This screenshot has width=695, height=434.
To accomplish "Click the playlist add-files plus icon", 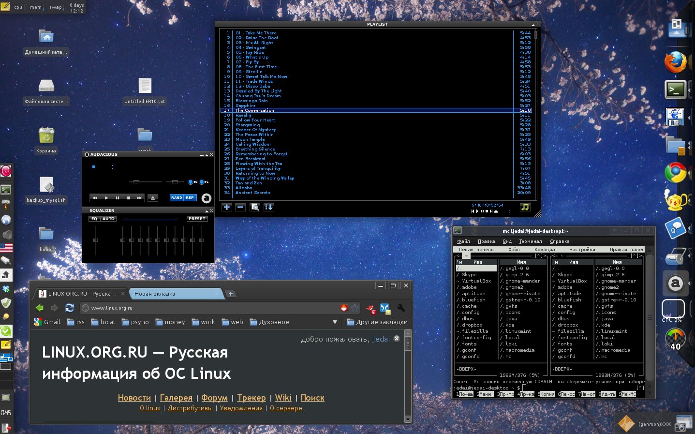I will [226, 207].
